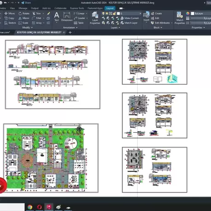Activate the Fillet tool
Screen dimensions: 211x211
(x=37, y=18)
